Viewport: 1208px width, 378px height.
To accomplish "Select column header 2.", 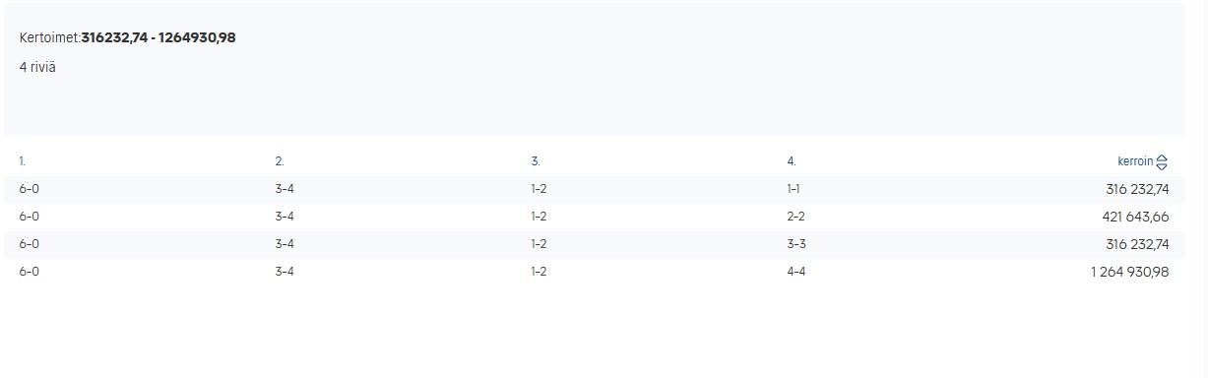I will coord(280,161).
